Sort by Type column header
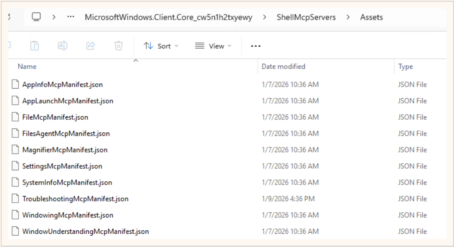The width and height of the screenshot is (454, 247). pyautogui.click(x=406, y=67)
